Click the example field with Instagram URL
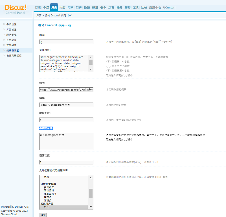226x217 pixels. (66, 90)
